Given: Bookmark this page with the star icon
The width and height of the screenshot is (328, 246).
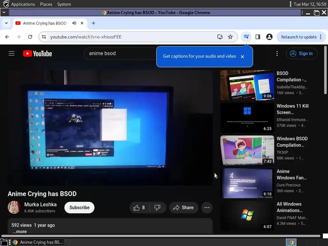Looking at the screenshot, I should (x=230, y=37).
